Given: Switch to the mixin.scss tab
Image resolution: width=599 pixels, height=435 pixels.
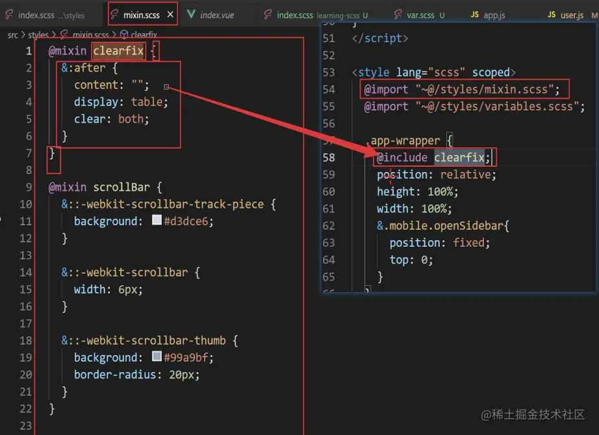Looking at the screenshot, I should (x=142, y=14).
